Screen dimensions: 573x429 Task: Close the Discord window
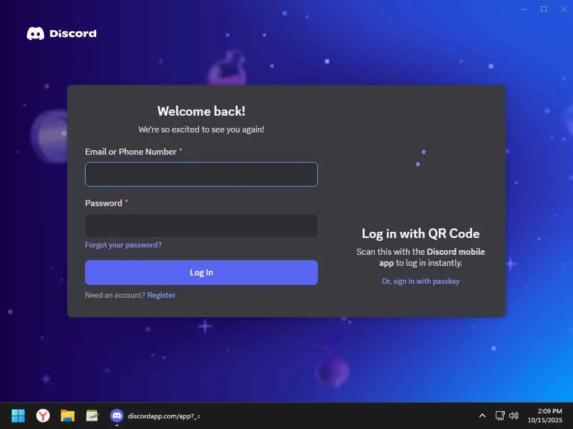[564, 9]
